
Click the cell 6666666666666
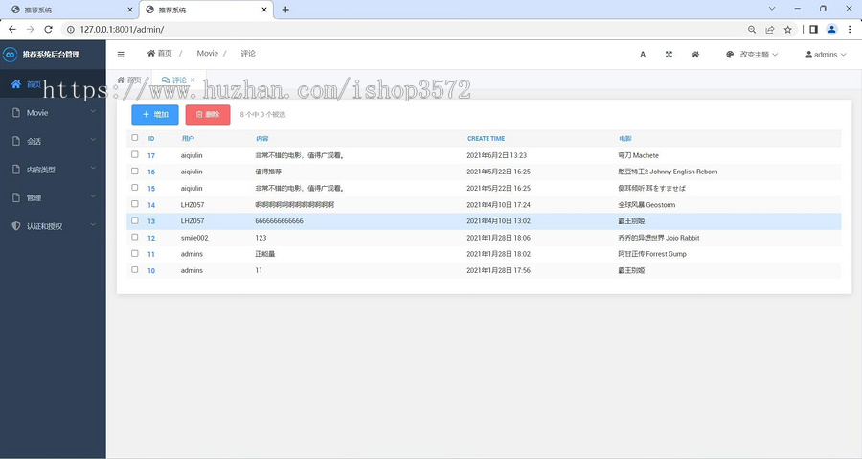click(x=279, y=221)
